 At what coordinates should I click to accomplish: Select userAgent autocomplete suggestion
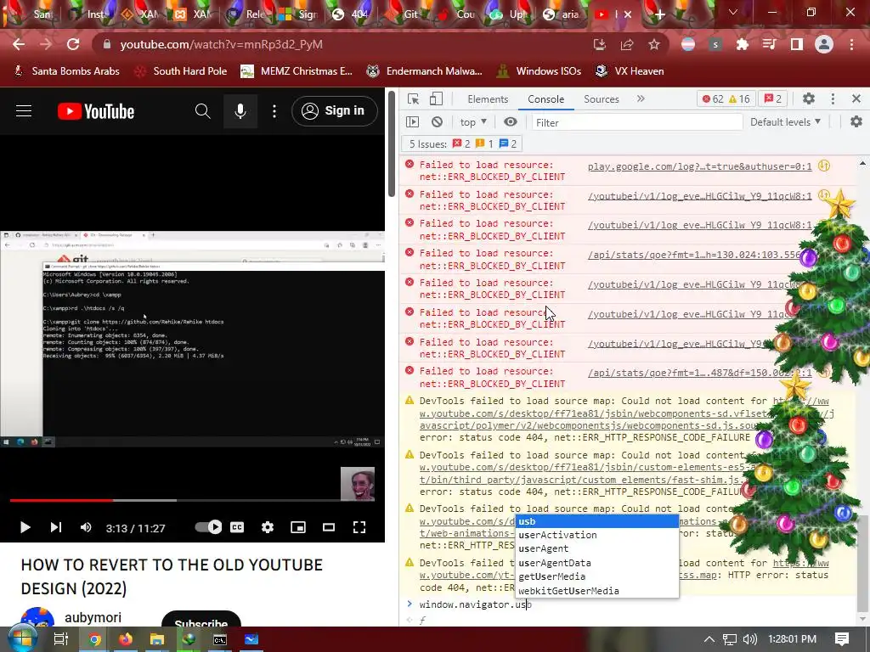click(x=597, y=549)
